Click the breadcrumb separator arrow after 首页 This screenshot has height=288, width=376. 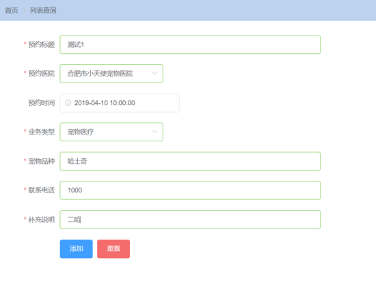click(x=24, y=10)
